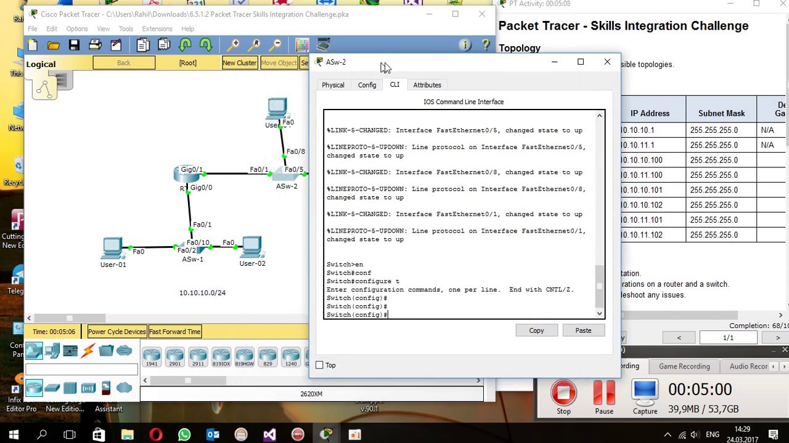789x443 pixels.
Task: Zoom out with the minus magnifier icon
Action: point(276,45)
